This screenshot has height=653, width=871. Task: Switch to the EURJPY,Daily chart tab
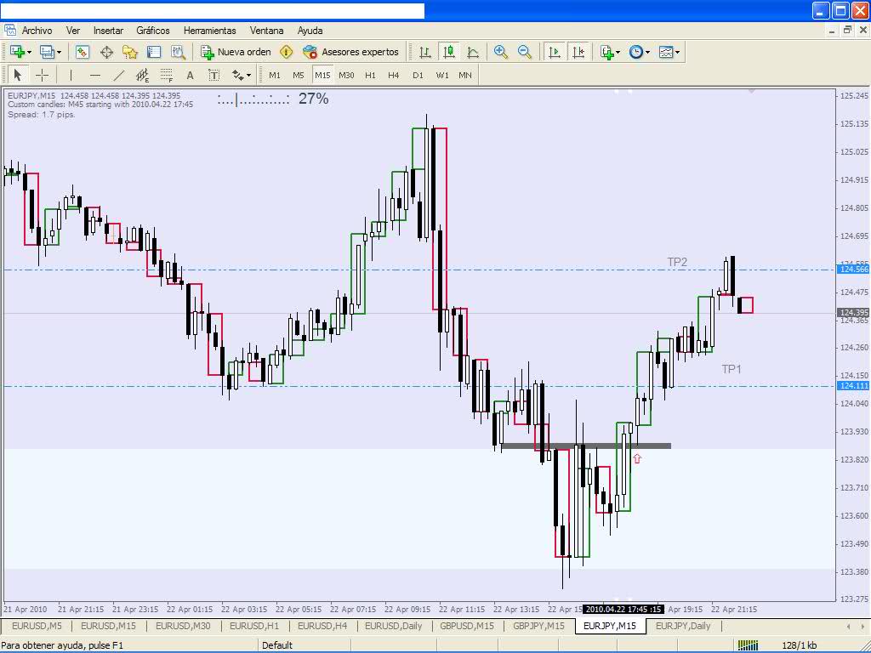tap(683, 626)
